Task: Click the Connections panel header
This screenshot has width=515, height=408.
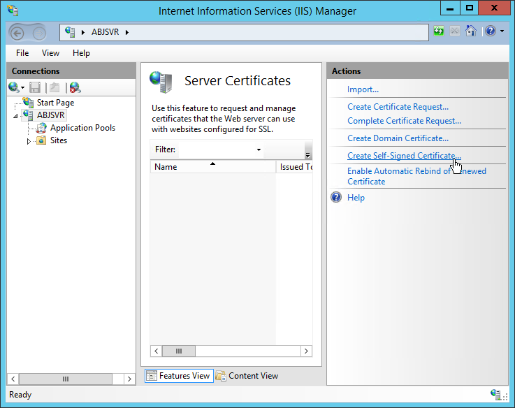Action: pos(71,71)
